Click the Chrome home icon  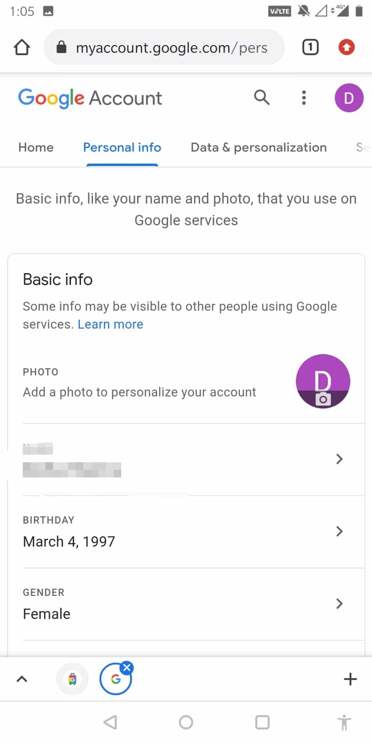[22, 47]
